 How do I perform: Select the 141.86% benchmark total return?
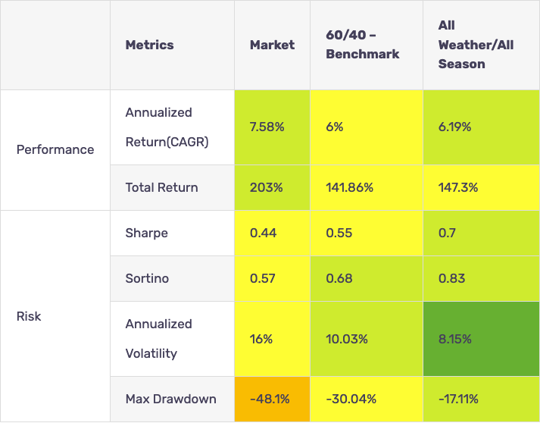click(x=349, y=187)
